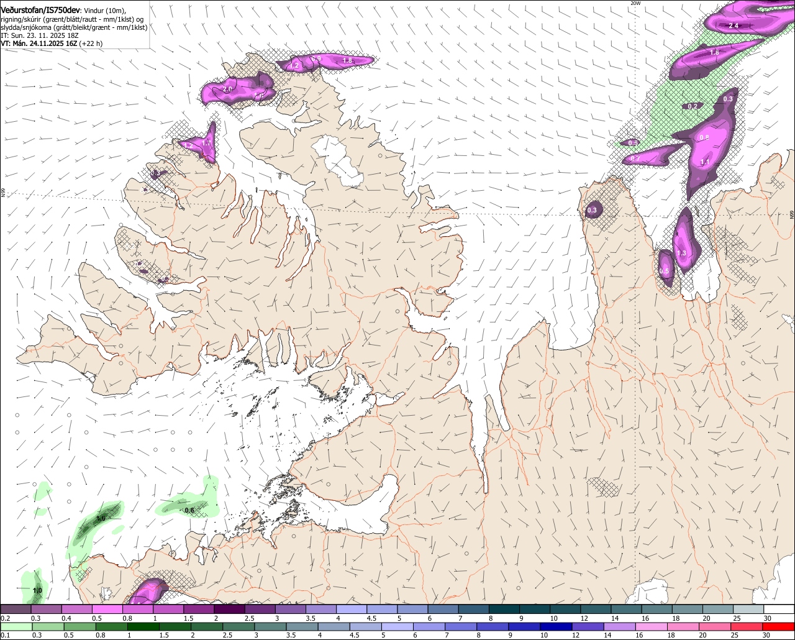Click the 0.7 snowfall value label
The image size is (795, 640).
pyautogui.click(x=635, y=158)
